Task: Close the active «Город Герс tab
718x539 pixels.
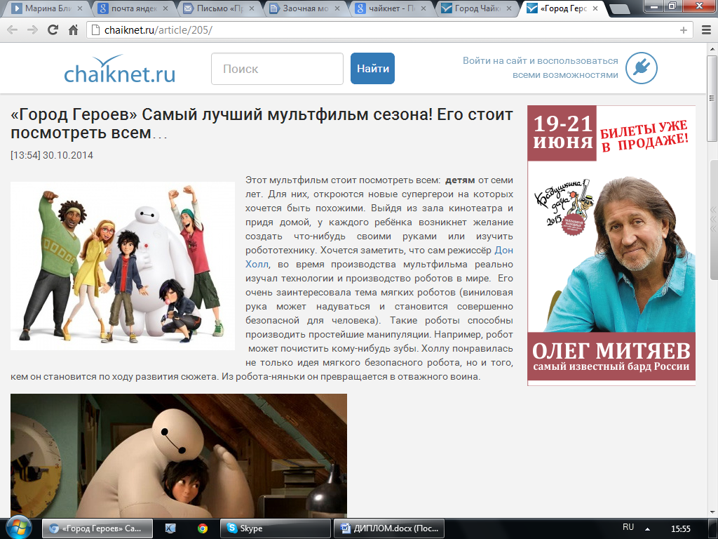Action: 595,8
